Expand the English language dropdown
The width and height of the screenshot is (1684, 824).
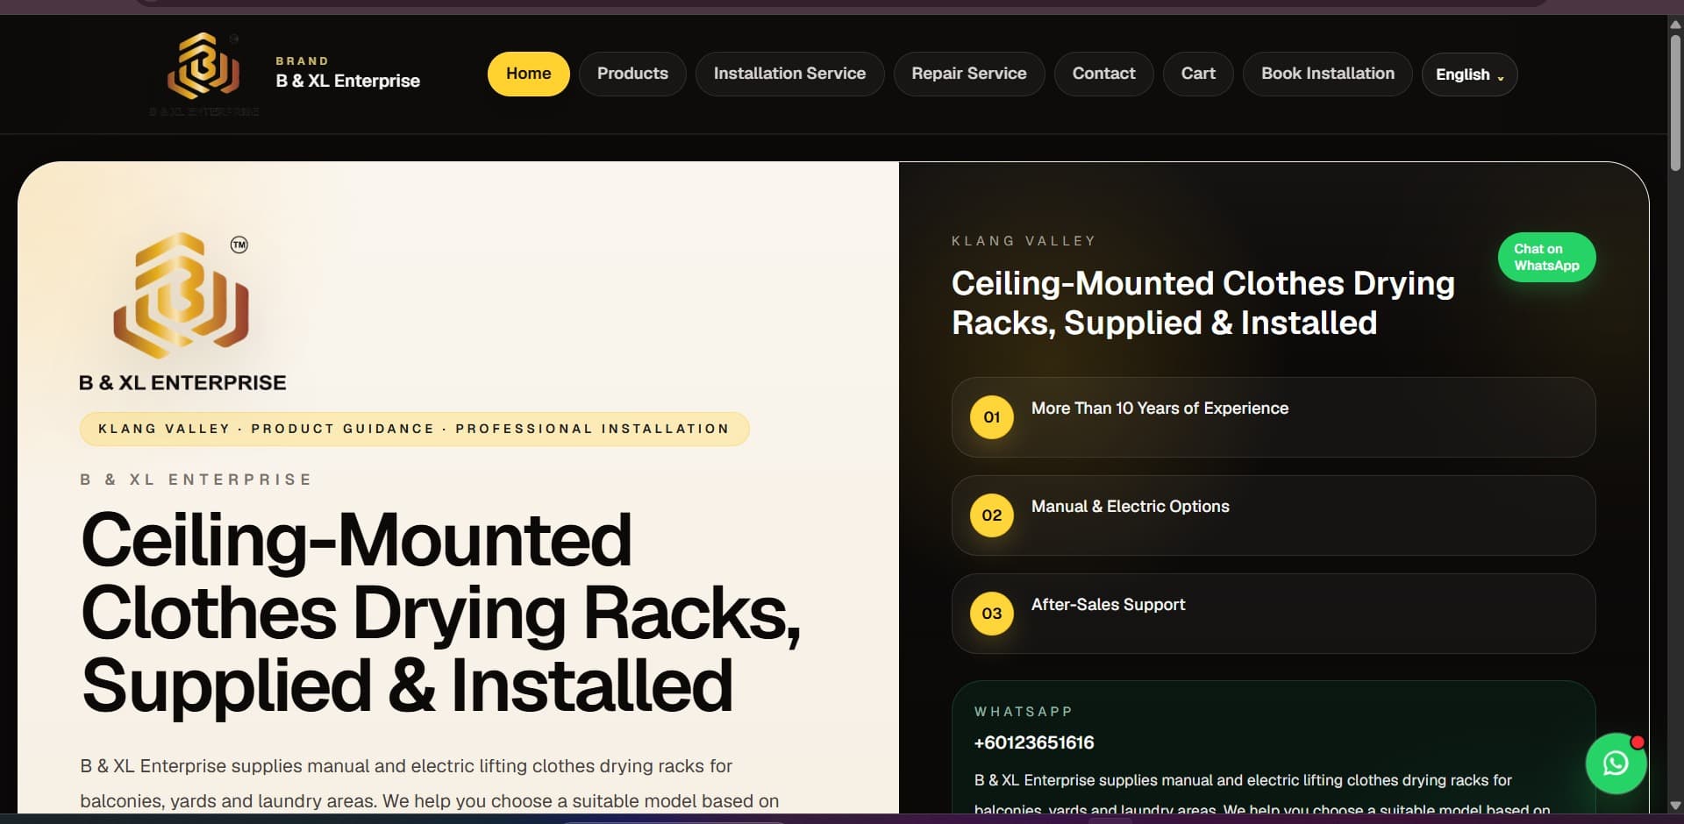tap(1469, 75)
